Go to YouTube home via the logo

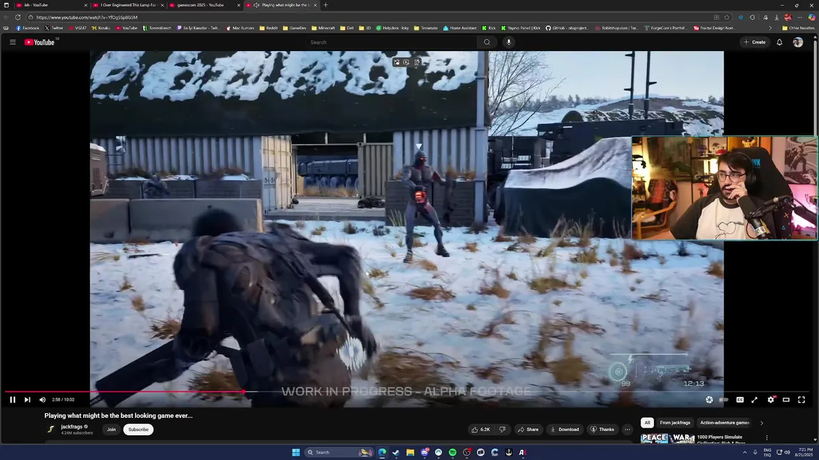(x=40, y=42)
